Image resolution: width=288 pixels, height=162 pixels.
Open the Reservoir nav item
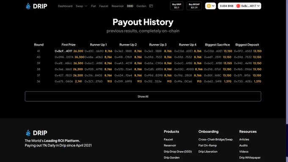point(118,6)
